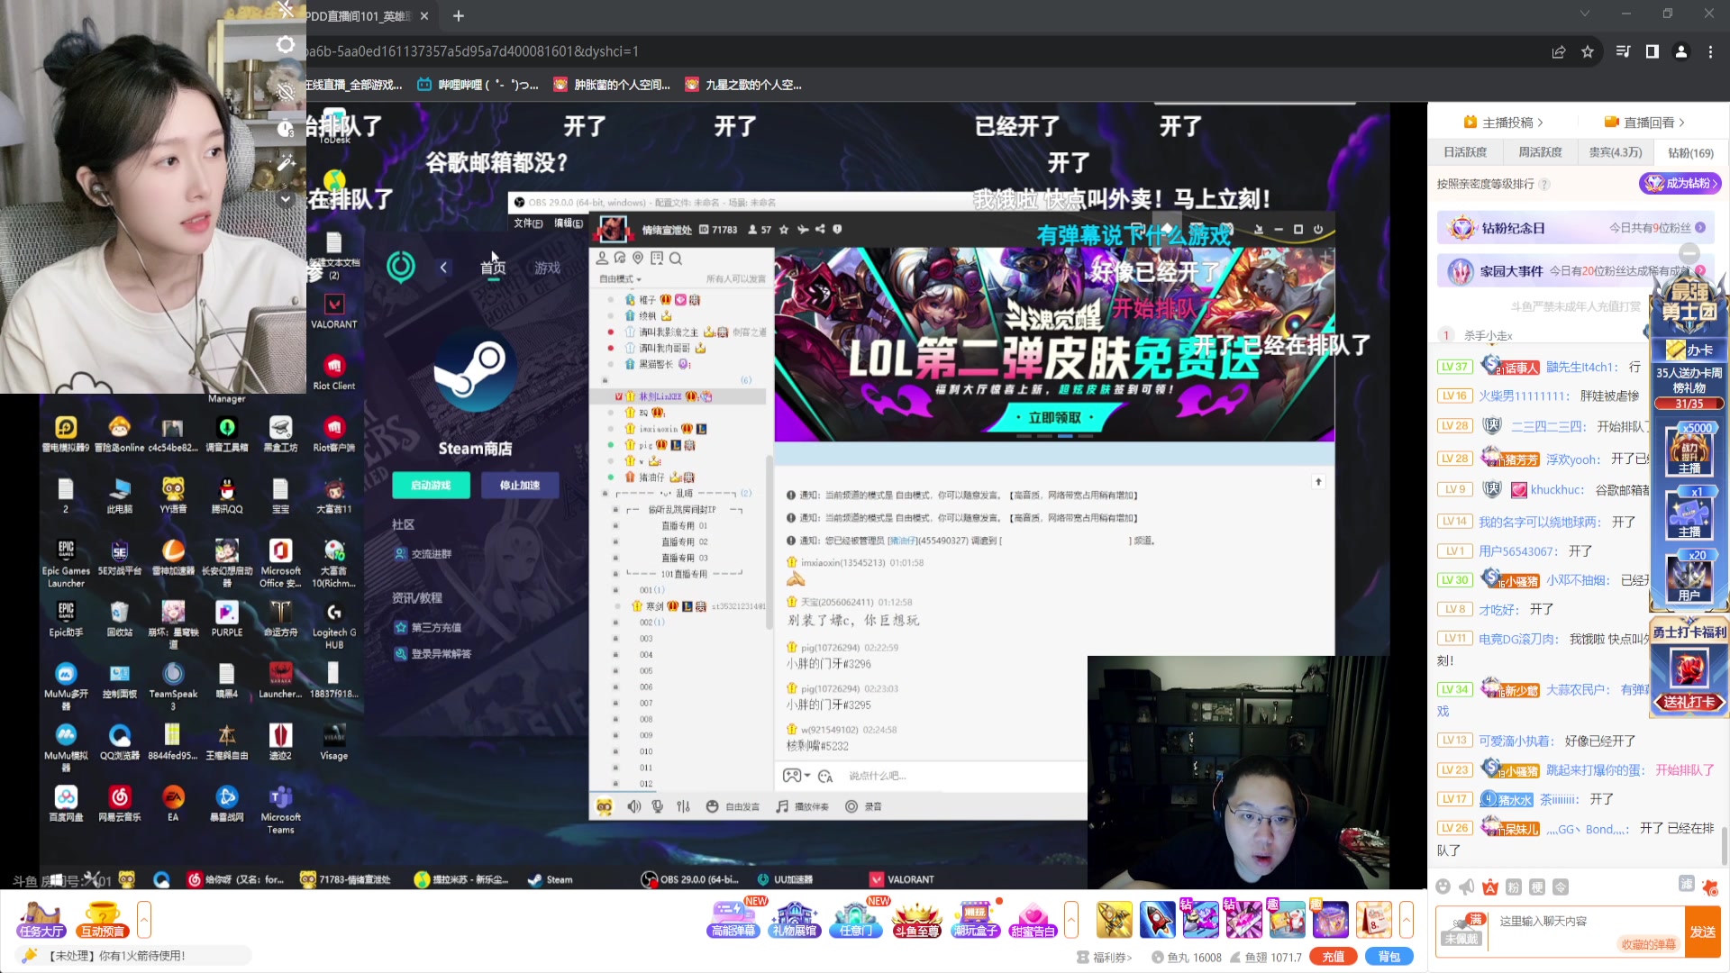Open the 互动预言 trophy icon
The image size is (1730, 973).
pyautogui.click(x=102, y=920)
